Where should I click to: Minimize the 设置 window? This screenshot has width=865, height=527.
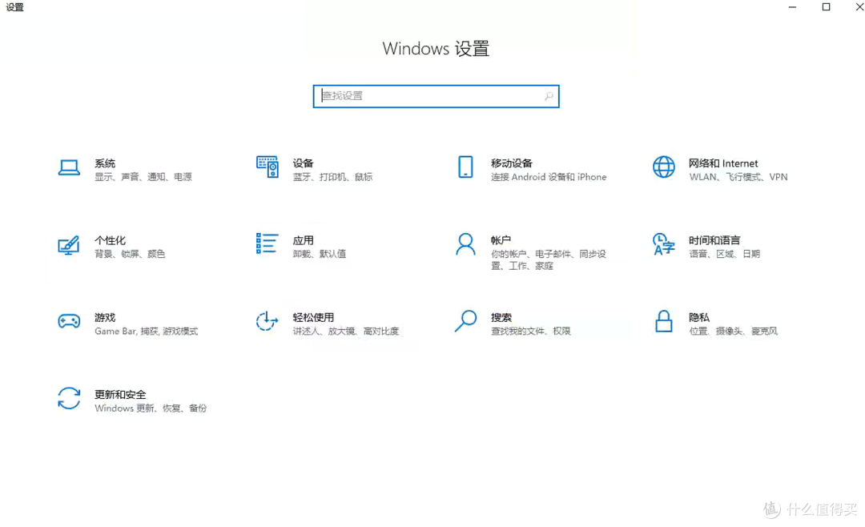[792, 7]
